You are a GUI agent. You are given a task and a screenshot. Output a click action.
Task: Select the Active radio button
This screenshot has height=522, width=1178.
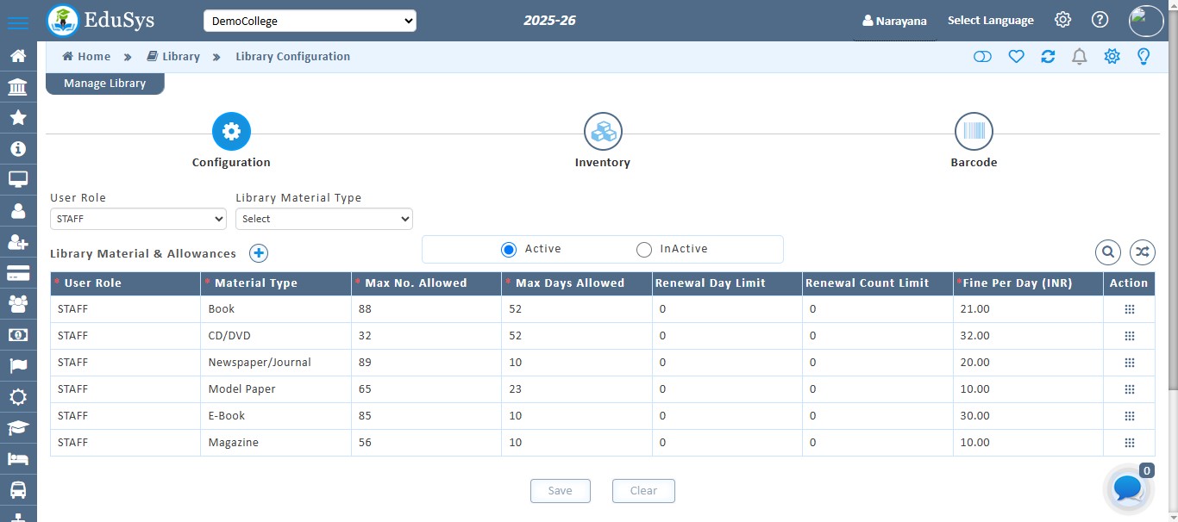(x=509, y=250)
